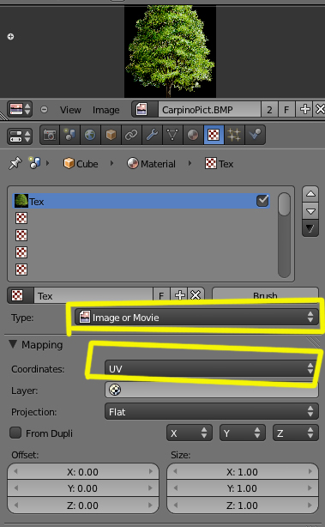
Task: Add a new image with plus button
Action: [304, 110]
